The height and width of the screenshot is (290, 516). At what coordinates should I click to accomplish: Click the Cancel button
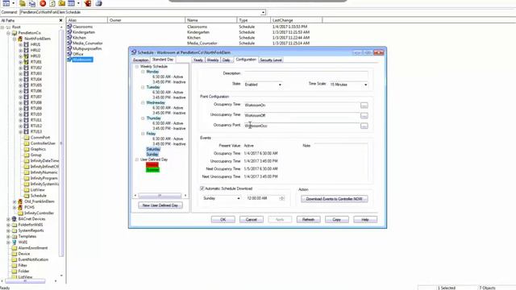[x=252, y=219]
